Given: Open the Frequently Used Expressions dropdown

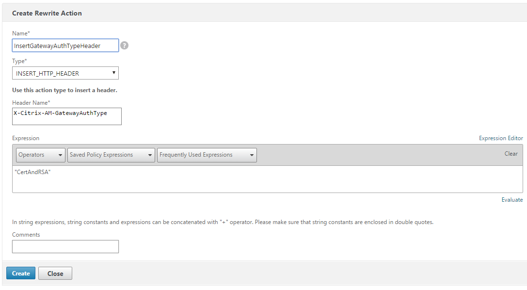Looking at the screenshot, I should click(x=207, y=155).
